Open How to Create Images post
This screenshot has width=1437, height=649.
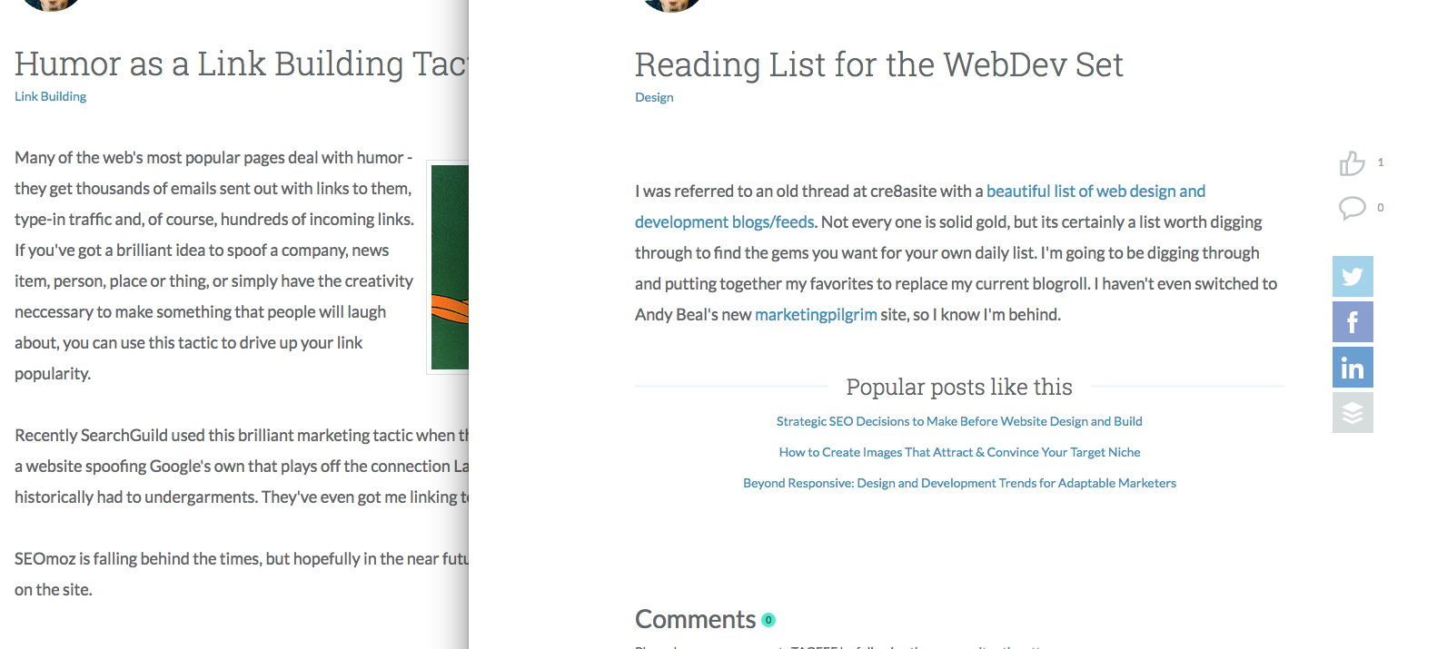pyautogui.click(x=959, y=452)
